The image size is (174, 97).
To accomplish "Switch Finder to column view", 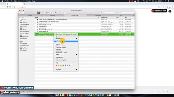I will (x=41, y=13).
